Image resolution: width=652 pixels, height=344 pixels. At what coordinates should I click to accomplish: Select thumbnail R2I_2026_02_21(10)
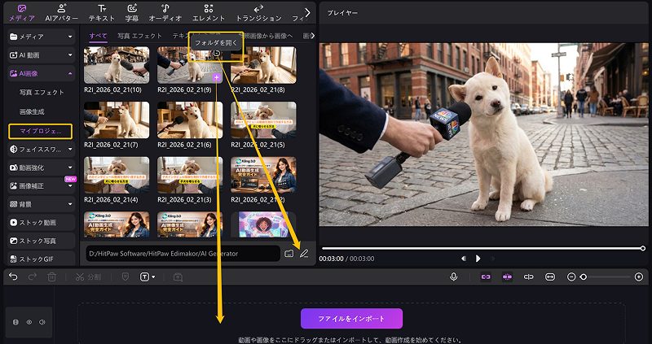pos(117,65)
